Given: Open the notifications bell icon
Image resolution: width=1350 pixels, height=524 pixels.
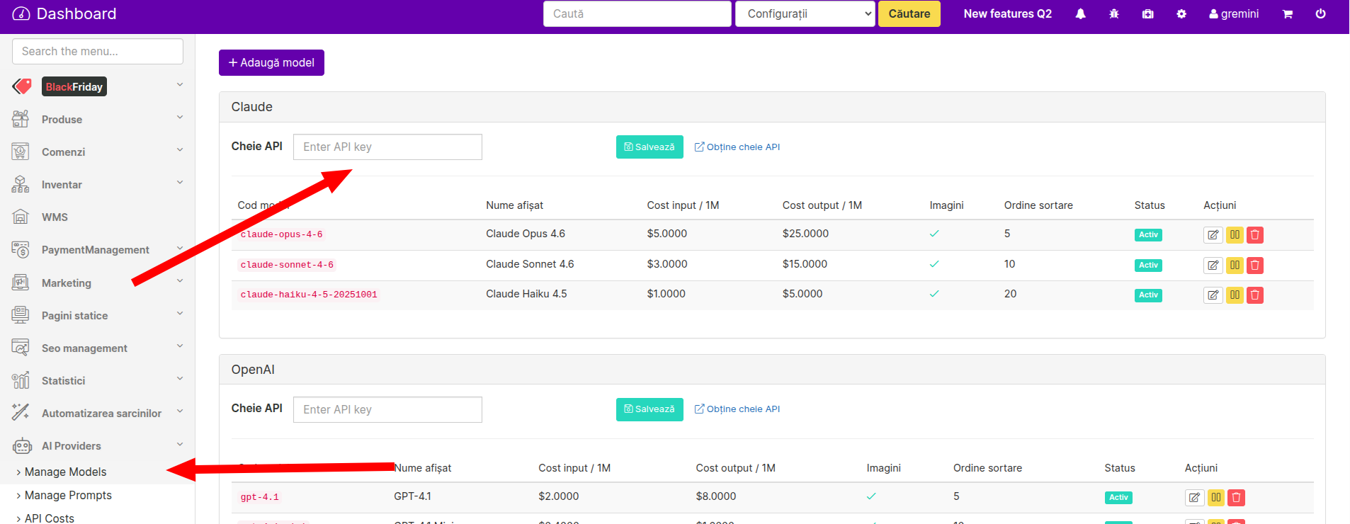Looking at the screenshot, I should pyautogui.click(x=1080, y=14).
